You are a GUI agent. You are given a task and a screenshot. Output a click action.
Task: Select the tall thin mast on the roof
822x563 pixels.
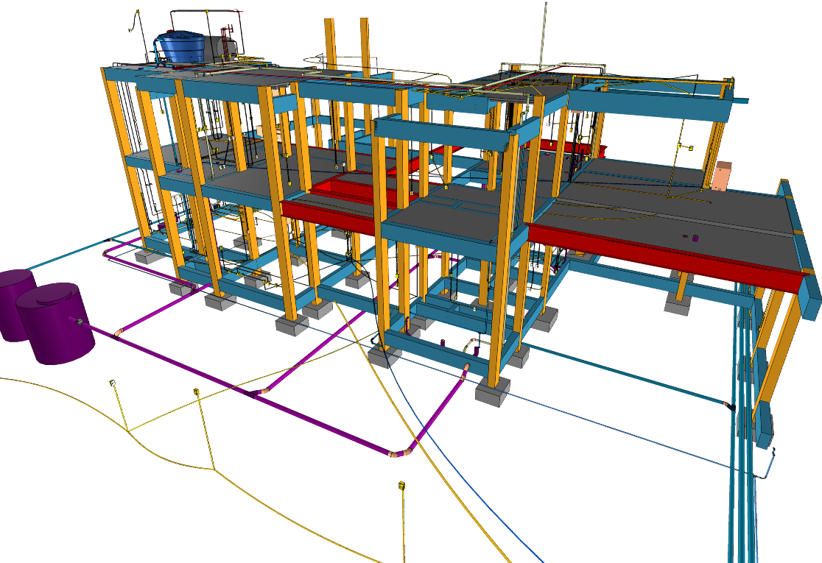tap(543, 35)
